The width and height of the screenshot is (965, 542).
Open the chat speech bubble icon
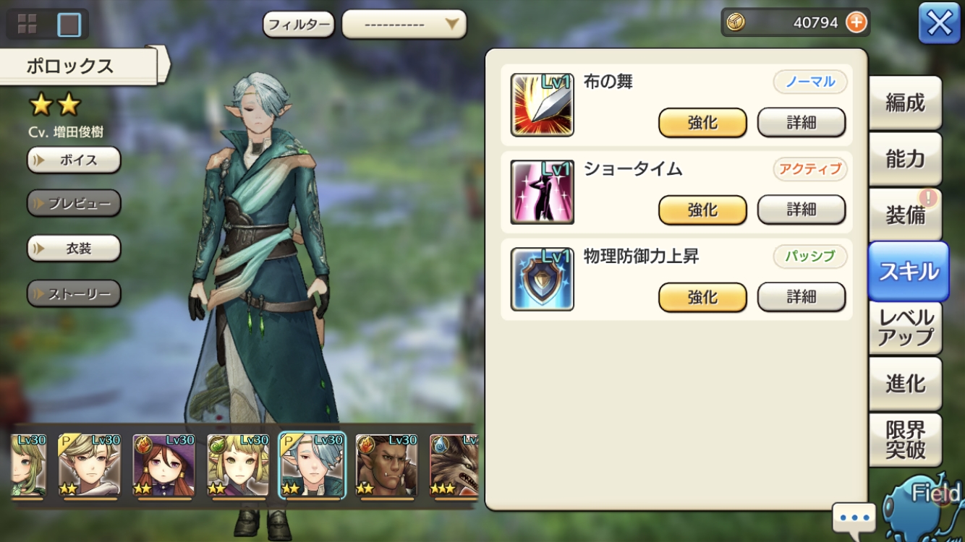point(854,517)
